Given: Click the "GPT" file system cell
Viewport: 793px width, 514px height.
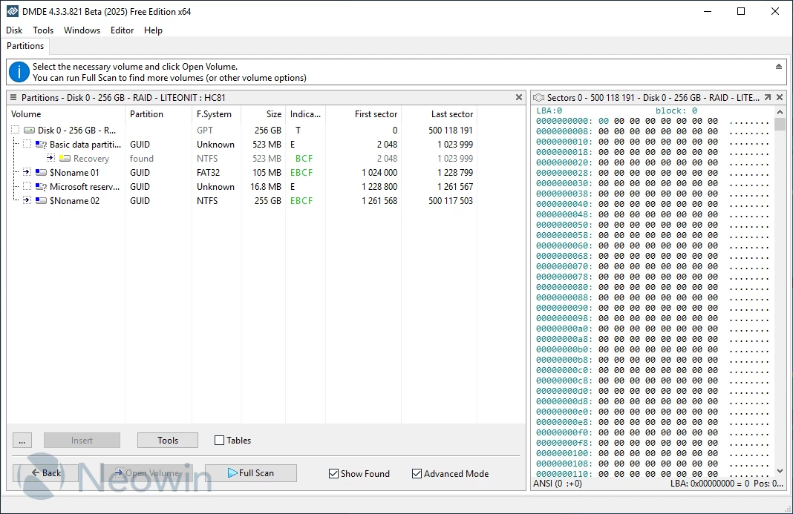Looking at the screenshot, I should (x=205, y=131).
